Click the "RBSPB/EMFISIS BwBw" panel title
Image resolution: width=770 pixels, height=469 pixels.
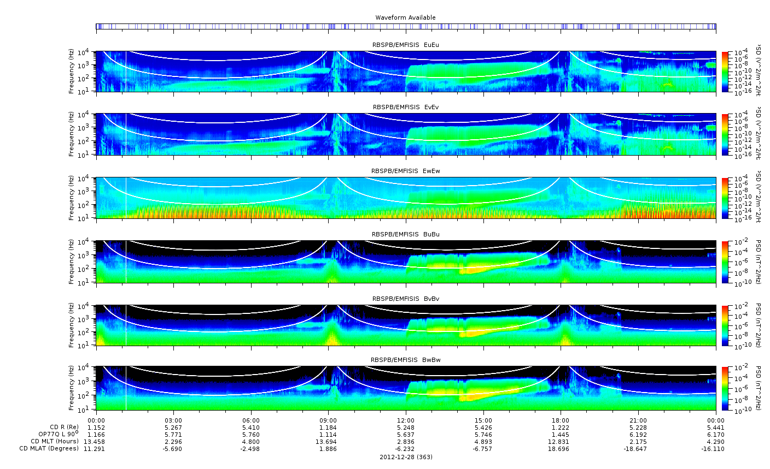pyautogui.click(x=406, y=360)
